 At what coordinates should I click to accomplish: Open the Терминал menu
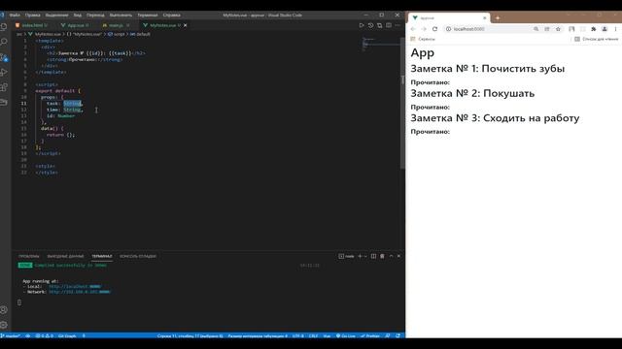click(147, 16)
